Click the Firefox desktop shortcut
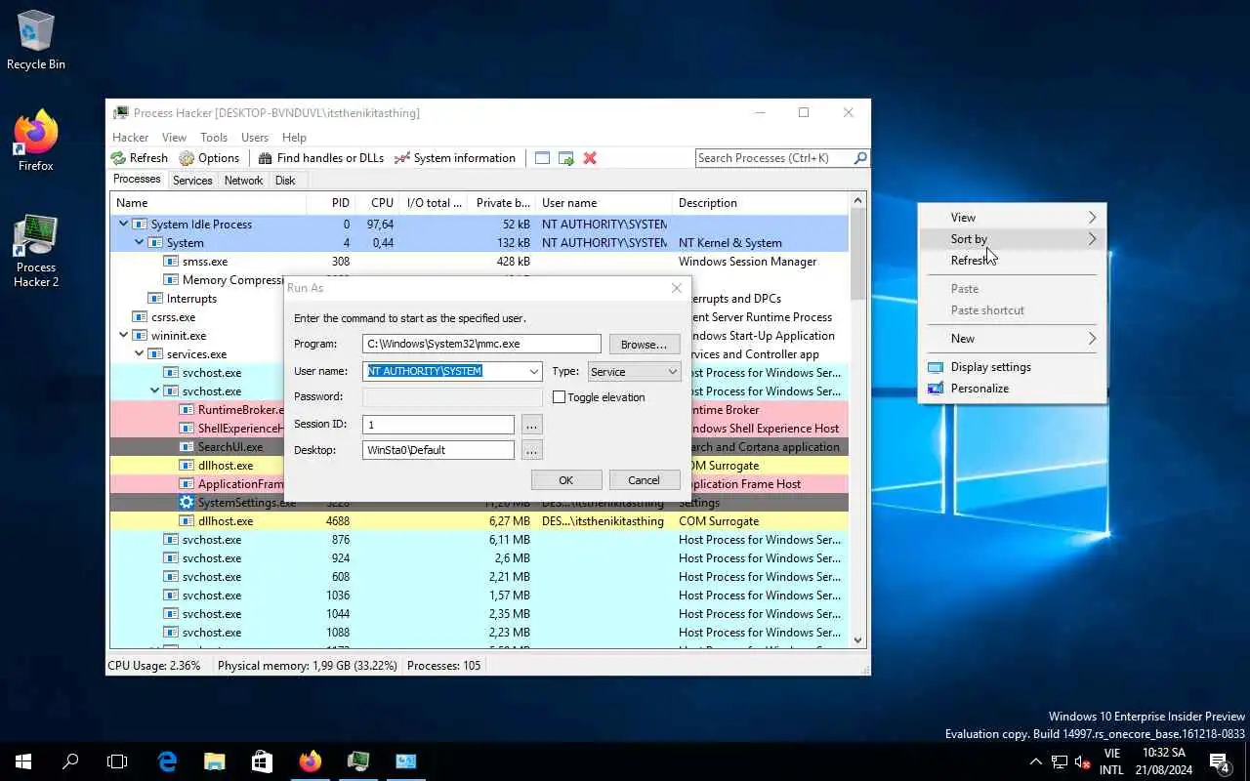The width and height of the screenshot is (1250, 781). (36, 142)
